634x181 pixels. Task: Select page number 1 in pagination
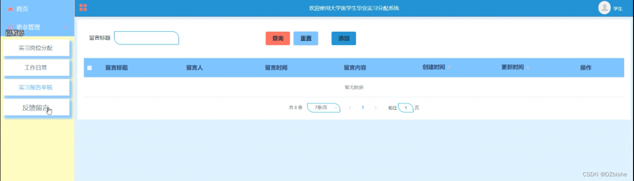(x=363, y=107)
